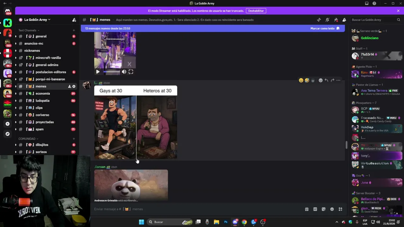Open the proyectadas channel
This screenshot has height=227, width=404.
point(47,122)
